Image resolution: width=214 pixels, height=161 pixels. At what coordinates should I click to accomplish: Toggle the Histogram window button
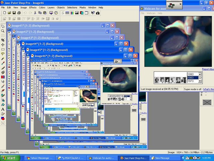tap(77, 13)
